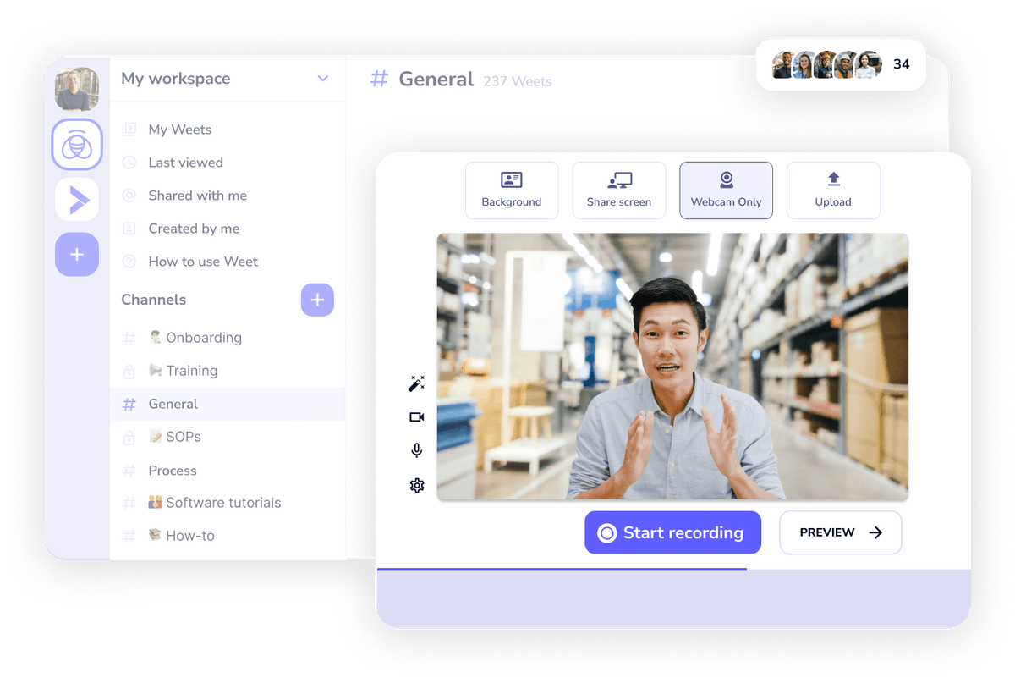Viewport: 1015px width, 678px height.
Task: Select the arrow-shaped workspace icon
Action: click(x=77, y=201)
